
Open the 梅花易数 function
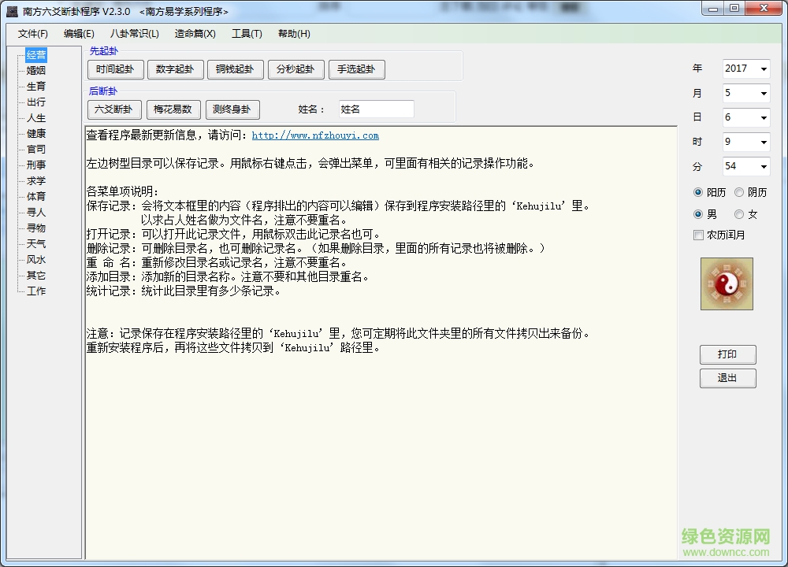173,109
